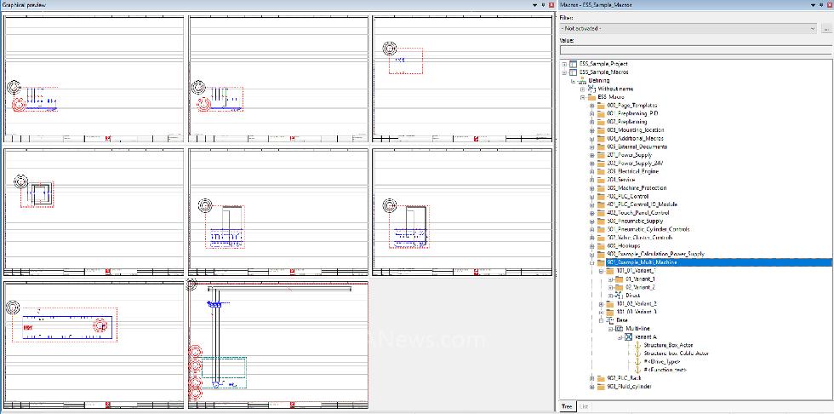Click the Base macro node icon

(609, 320)
